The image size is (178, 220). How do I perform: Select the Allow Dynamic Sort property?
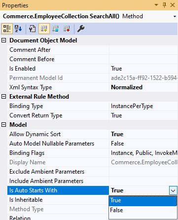[58, 134]
